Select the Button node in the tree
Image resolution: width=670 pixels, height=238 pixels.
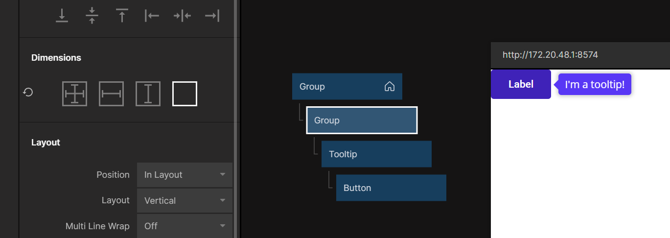click(391, 188)
